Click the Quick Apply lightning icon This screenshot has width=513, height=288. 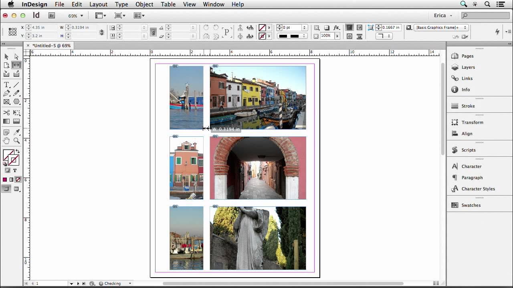click(497, 32)
